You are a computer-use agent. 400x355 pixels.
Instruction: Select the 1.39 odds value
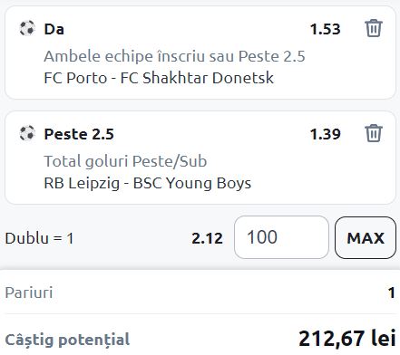click(326, 134)
